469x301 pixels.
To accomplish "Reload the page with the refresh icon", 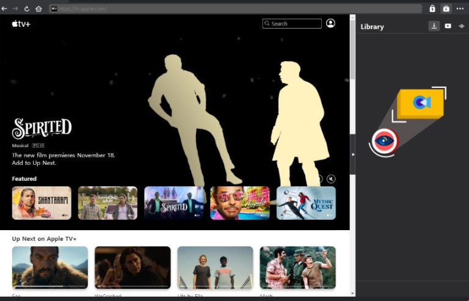I will coord(27,9).
